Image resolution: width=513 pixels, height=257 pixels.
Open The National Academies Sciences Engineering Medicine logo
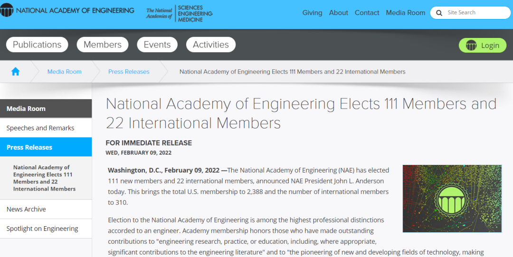179,13
